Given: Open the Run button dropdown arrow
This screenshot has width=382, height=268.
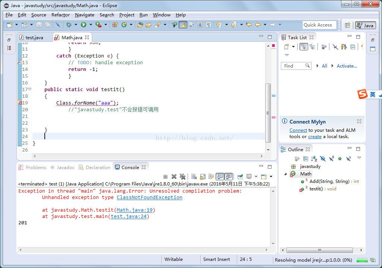Looking at the screenshot, I should point(91,25).
